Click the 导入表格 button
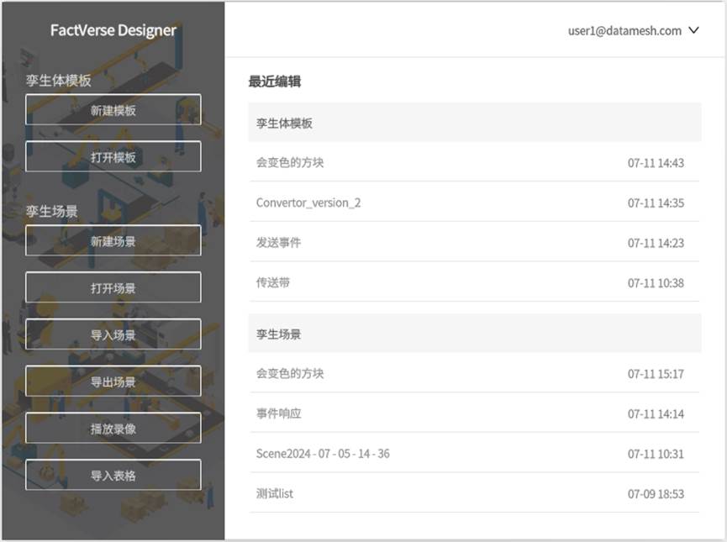The width and height of the screenshot is (727, 542). pos(113,476)
